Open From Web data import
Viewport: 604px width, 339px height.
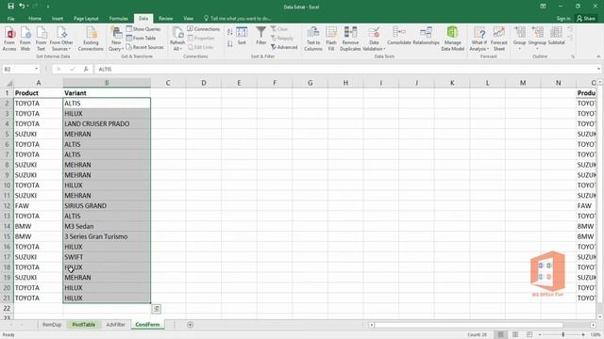(25, 39)
